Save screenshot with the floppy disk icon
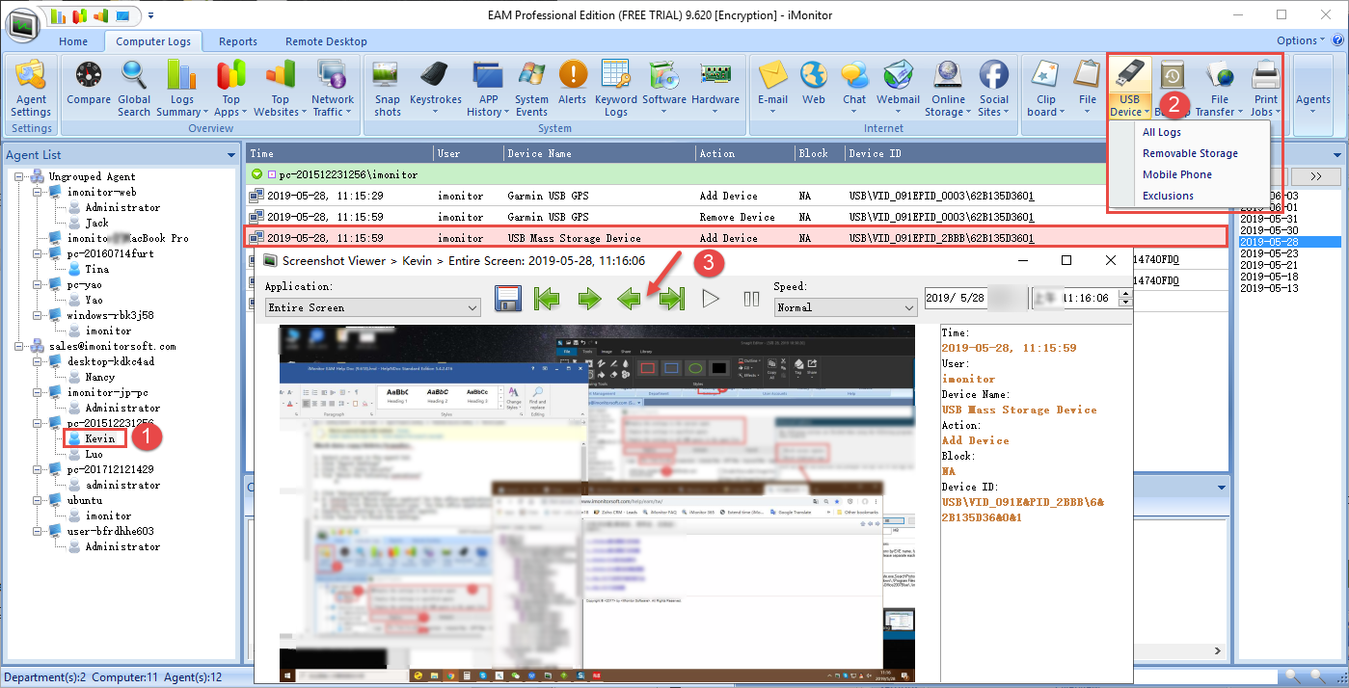 (508, 299)
